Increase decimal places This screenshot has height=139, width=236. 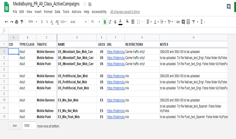tap(57, 22)
